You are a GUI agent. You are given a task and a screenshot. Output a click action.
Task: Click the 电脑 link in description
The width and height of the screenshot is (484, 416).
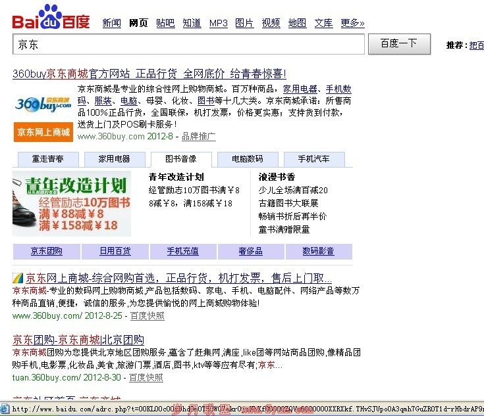128,101
